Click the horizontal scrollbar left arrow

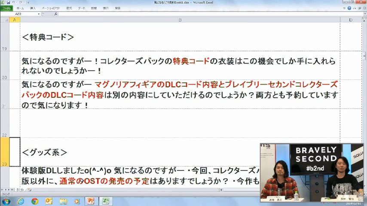click(x=221, y=190)
